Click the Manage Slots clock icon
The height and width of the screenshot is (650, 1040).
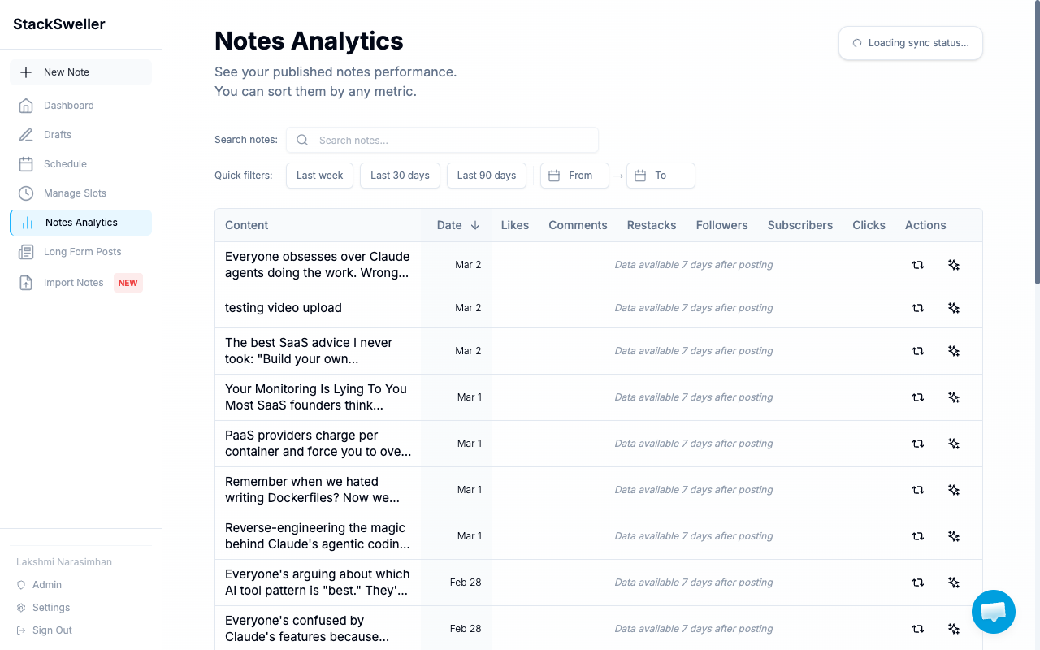(x=26, y=193)
